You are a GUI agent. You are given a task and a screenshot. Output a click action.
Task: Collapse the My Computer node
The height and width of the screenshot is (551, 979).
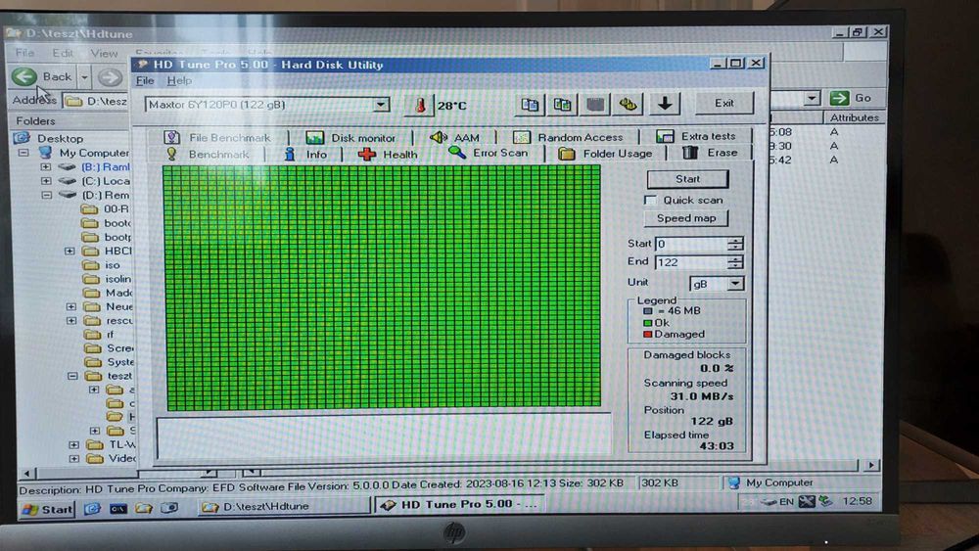23,153
